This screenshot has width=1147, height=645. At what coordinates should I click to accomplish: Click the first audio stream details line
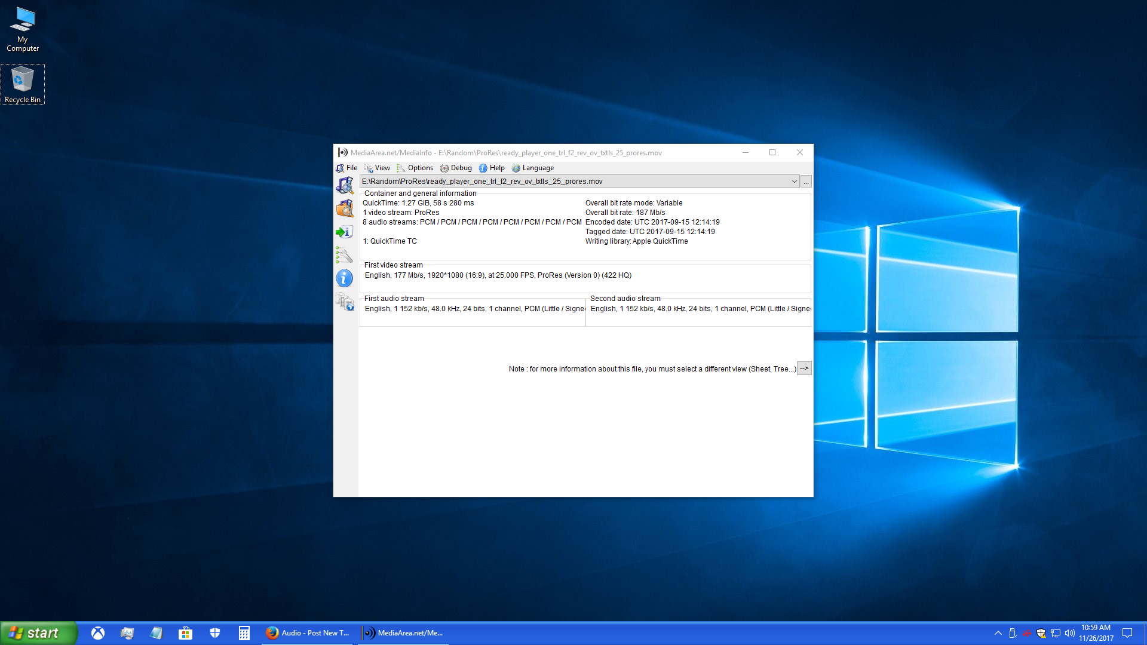[x=475, y=309]
